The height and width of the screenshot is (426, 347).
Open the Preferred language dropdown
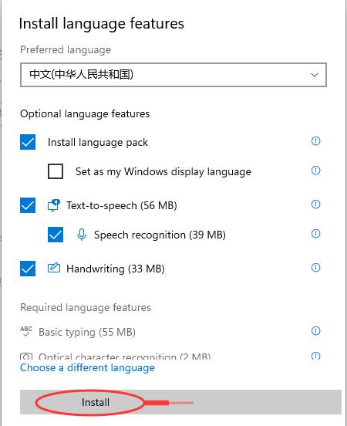[x=173, y=75]
